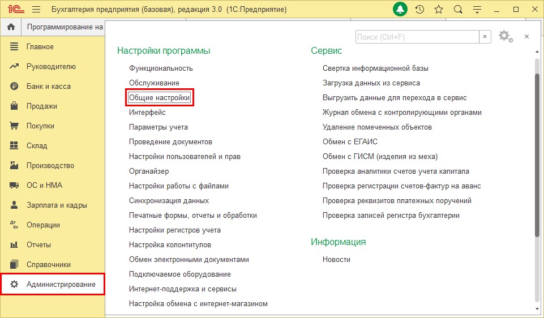
Task: Click the Зарплата и кадры person icon
Action: [x=14, y=205]
